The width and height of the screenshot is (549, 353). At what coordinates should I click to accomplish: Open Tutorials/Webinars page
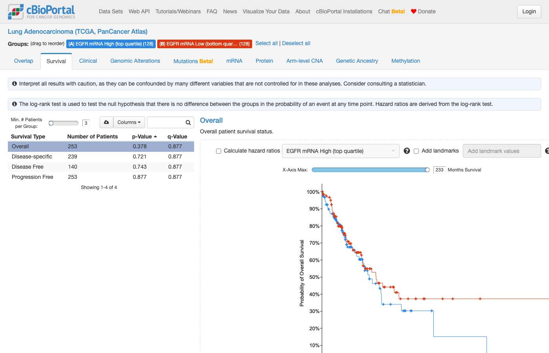click(178, 11)
